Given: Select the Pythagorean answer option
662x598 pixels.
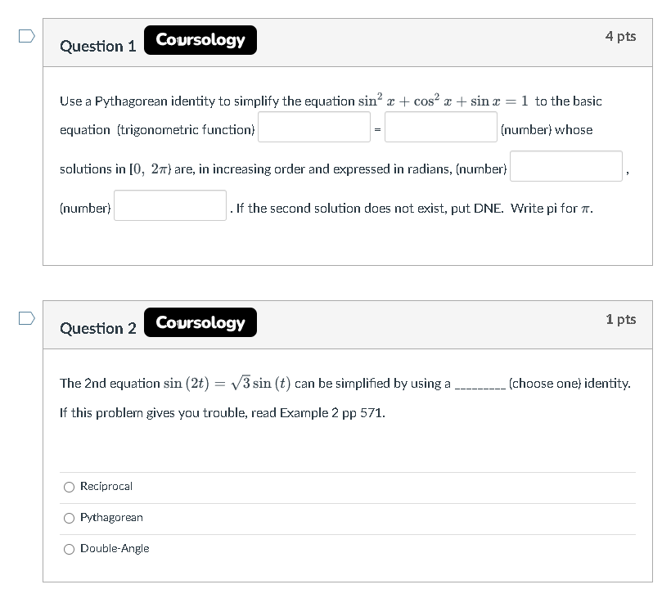Looking at the screenshot, I should click(70, 517).
